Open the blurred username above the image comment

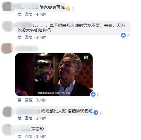[27, 49]
